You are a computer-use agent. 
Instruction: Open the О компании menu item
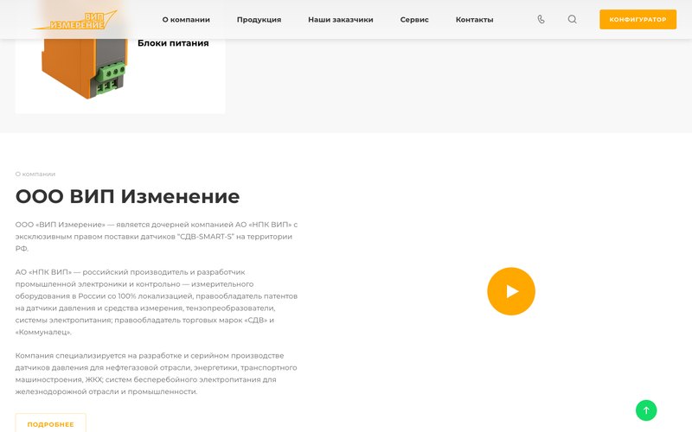point(186,20)
